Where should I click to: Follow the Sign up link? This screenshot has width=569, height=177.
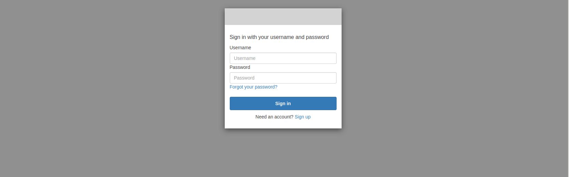tap(303, 117)
